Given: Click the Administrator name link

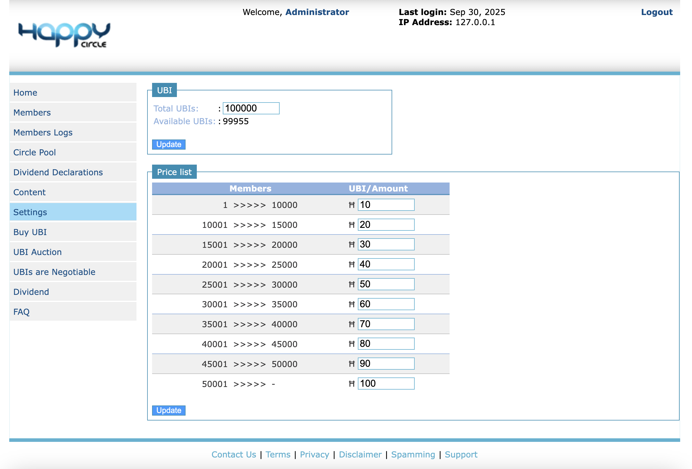Looking at the screenshot, I should click(x=317, y=12).
